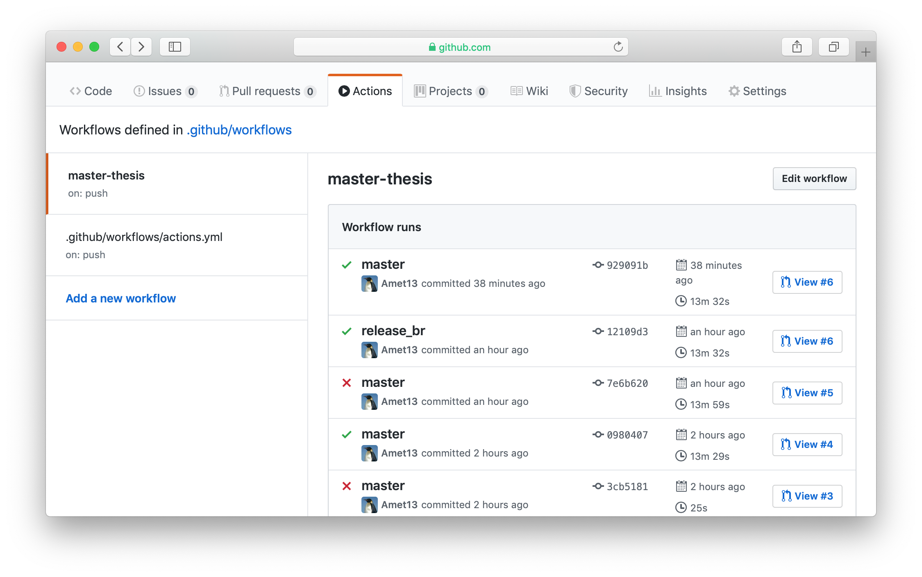Click the green checkmark icon on release_br run
The image size is (922, 577).
coord(347,330)
